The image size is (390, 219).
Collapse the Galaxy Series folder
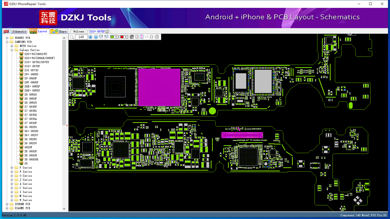[x=12, y=50]
